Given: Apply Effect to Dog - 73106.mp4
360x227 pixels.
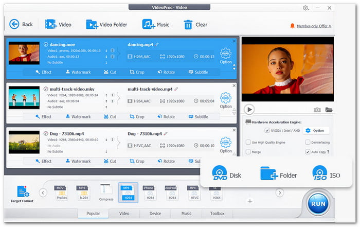Looking at the screenshot, I should click(x=43, y=161).
